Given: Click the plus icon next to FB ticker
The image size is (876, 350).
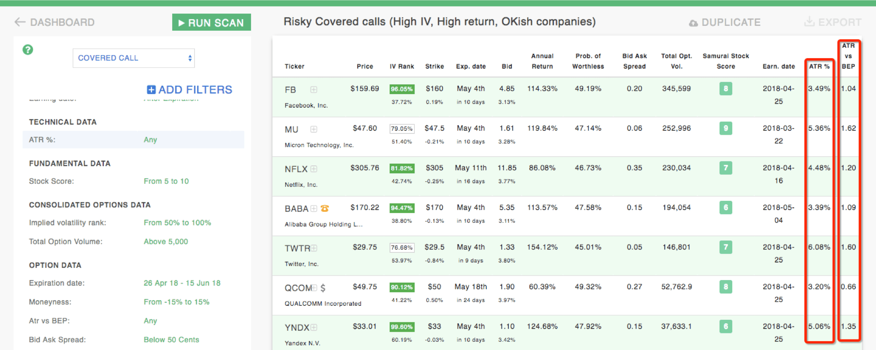Looking at the screenshot, I should tap(314, 90).
